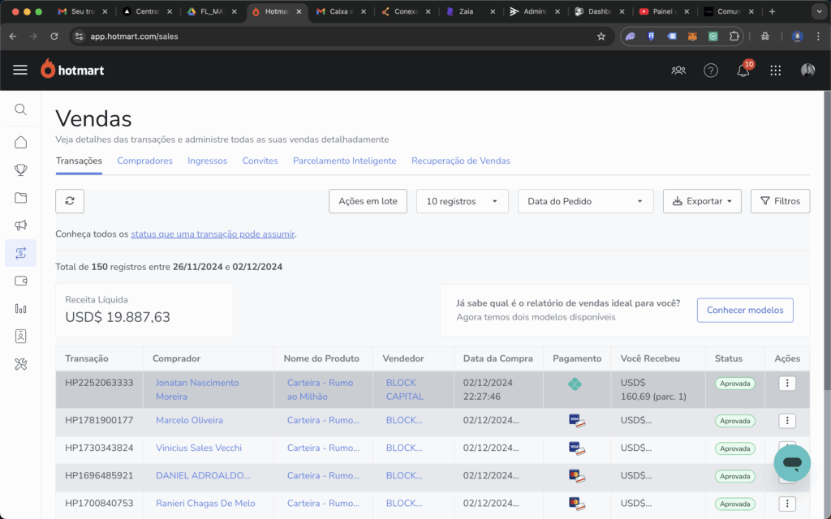
Task: Expand the Exportar dropdown
Action: 702,201
